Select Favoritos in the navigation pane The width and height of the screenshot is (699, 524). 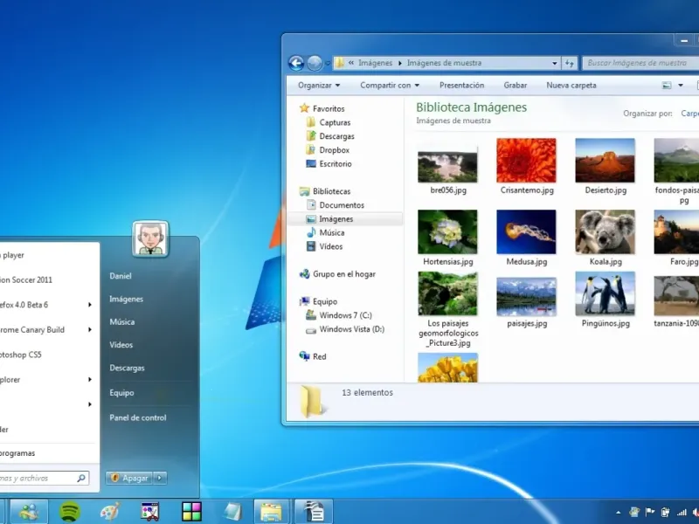point(329,108)
